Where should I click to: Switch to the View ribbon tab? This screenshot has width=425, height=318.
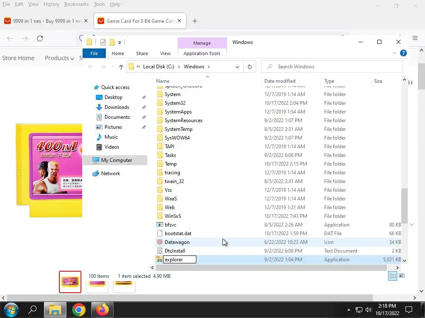165,53
